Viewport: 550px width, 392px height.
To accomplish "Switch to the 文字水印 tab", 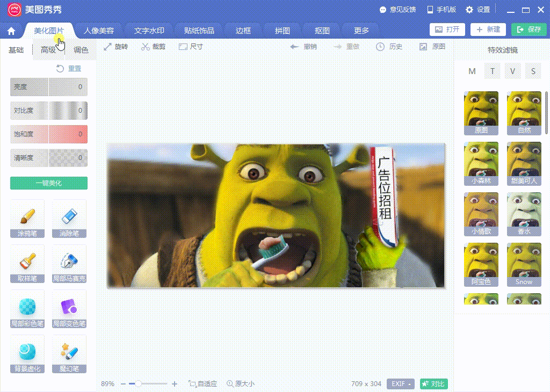I will 149,31.
